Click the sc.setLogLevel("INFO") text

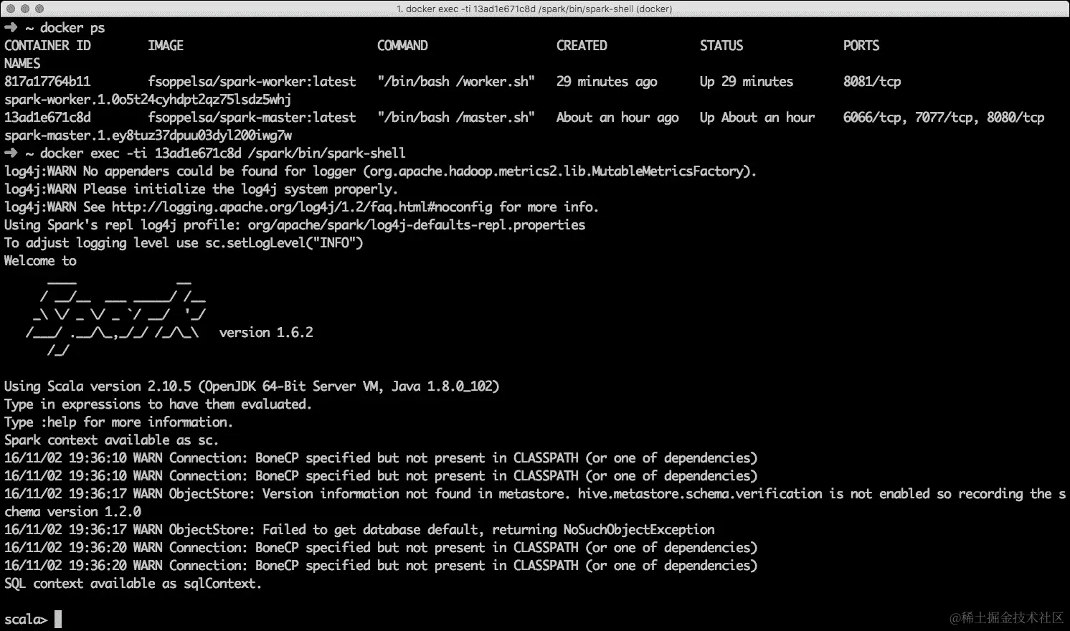(284, 242)
